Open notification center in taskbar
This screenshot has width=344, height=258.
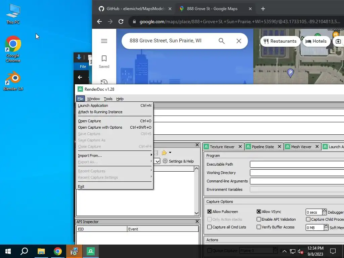[333, 251]
